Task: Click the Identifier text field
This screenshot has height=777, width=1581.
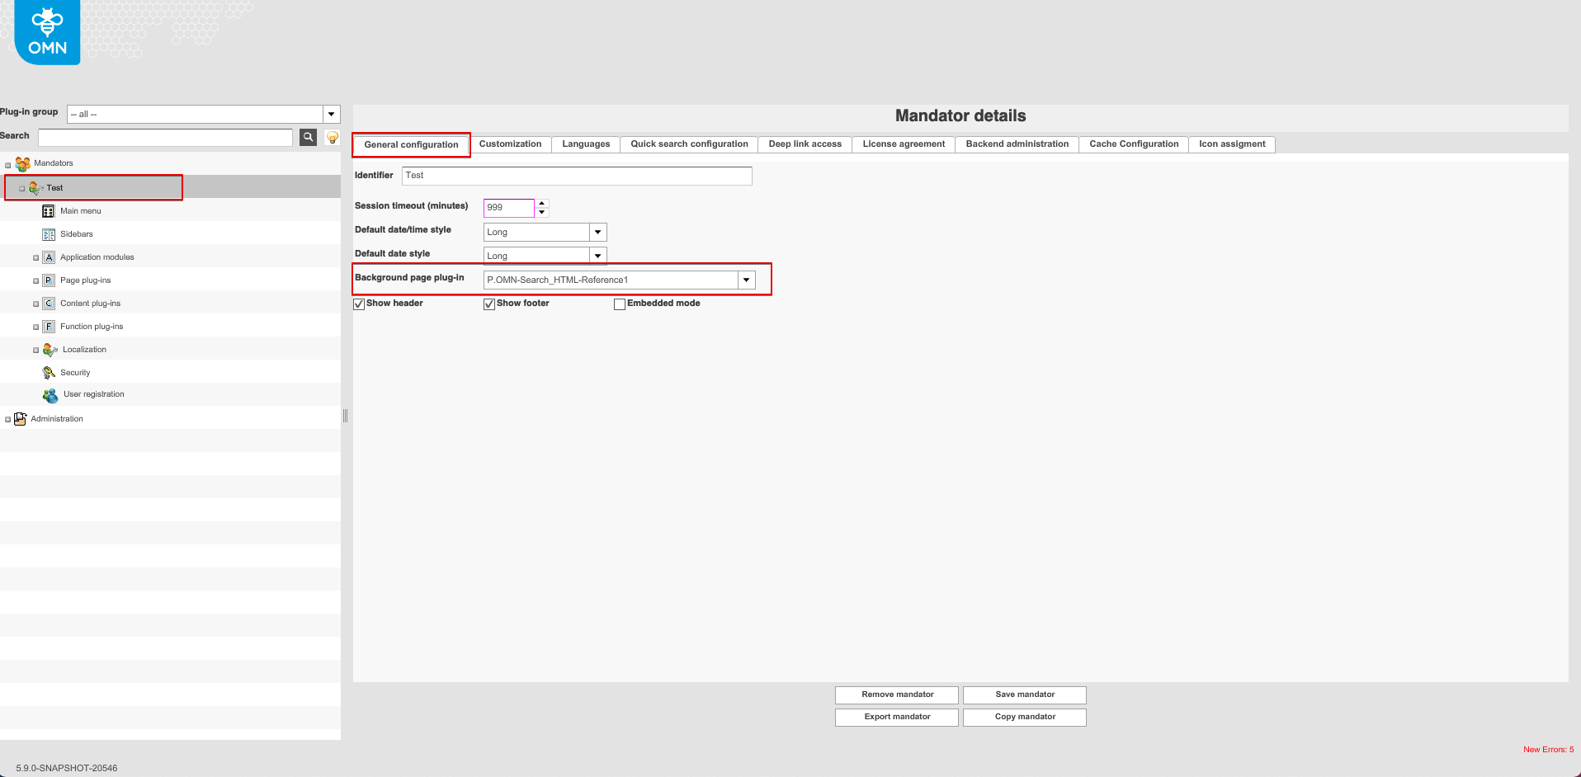Action: pos(577,176)
